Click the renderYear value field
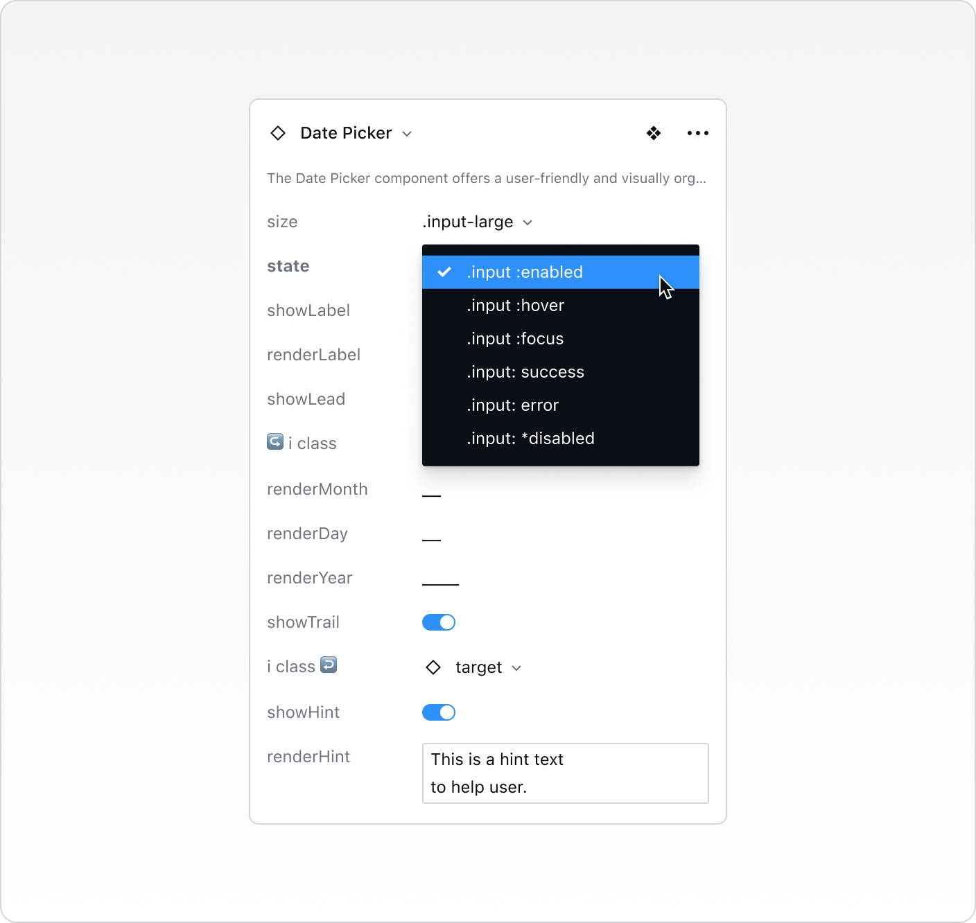976x923 pixels. pos(441,579)
